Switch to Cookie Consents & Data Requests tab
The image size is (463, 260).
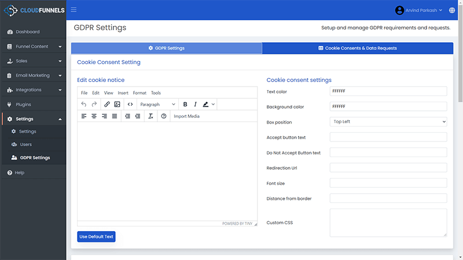click(x=357, y=49)
